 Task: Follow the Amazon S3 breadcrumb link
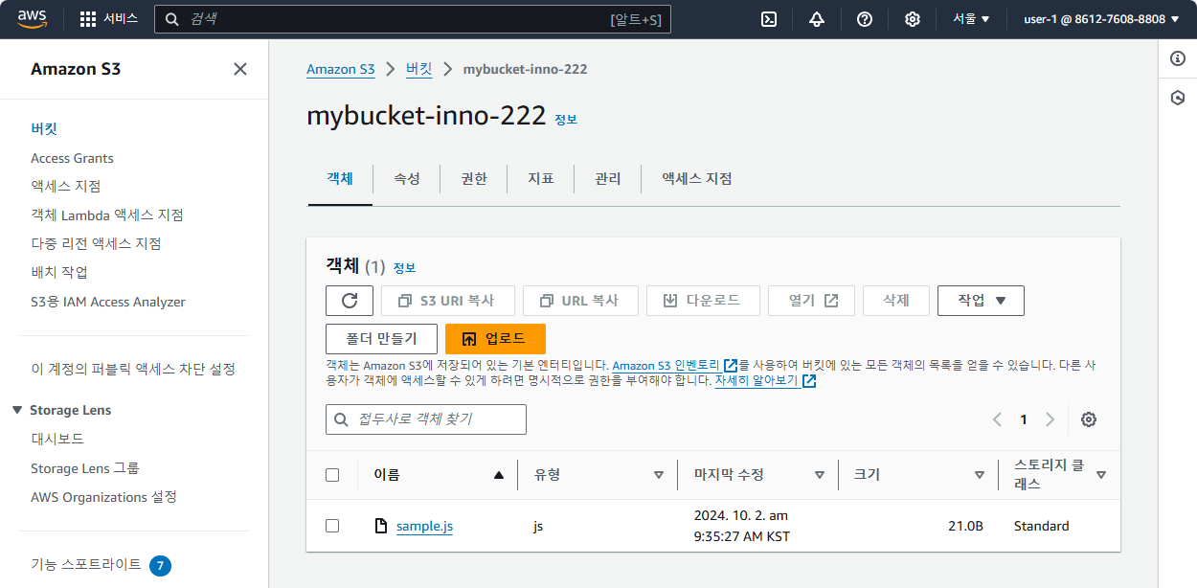click(x=341, y=69)
